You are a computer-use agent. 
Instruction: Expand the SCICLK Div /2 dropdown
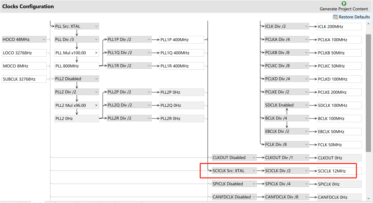tap(287, 171)
